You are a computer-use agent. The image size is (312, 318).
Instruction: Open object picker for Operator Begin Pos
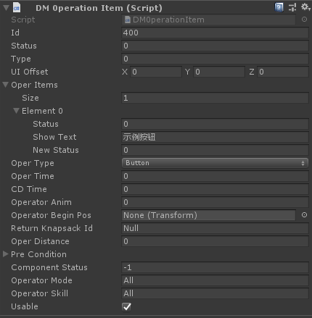coord(304,215)
